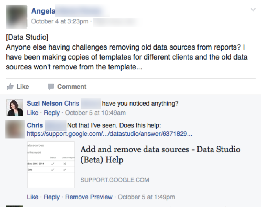Open Chris's blurred profile picture

click(15, 129)
